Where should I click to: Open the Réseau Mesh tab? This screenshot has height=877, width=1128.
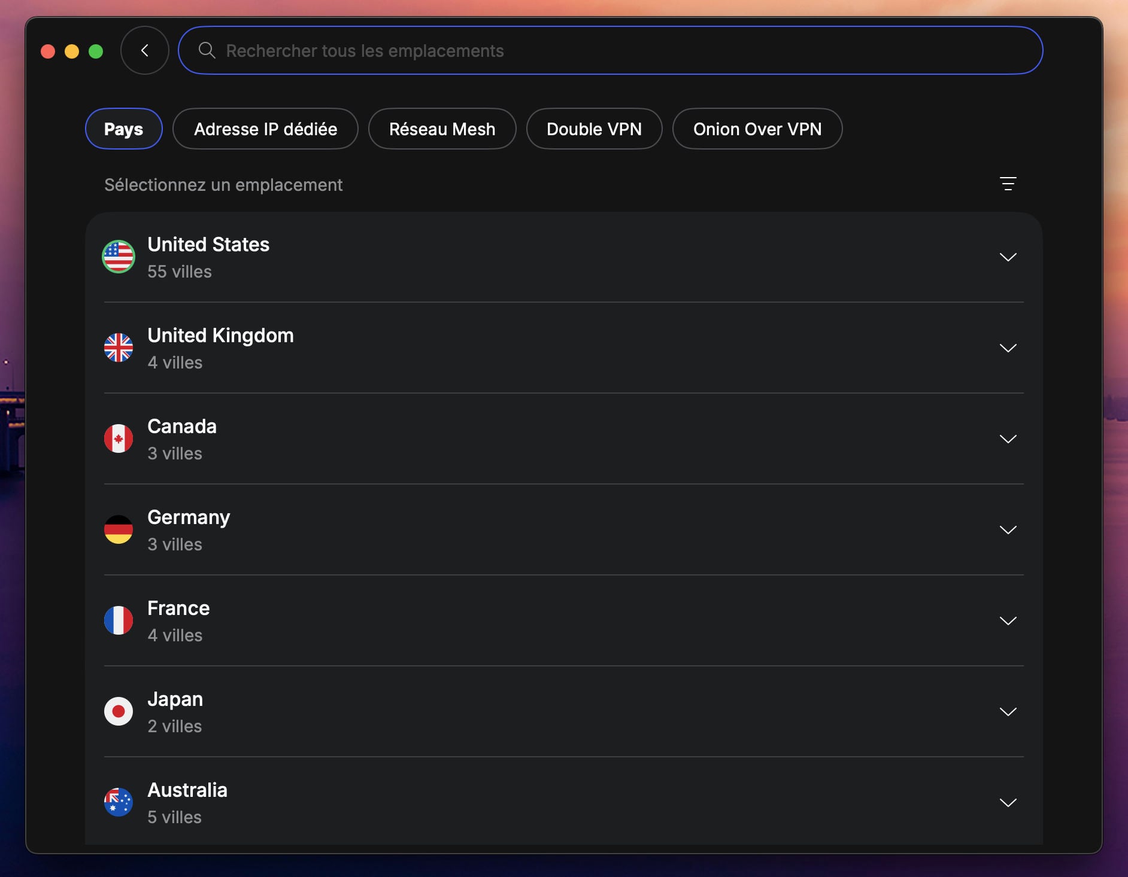[442, 129]
